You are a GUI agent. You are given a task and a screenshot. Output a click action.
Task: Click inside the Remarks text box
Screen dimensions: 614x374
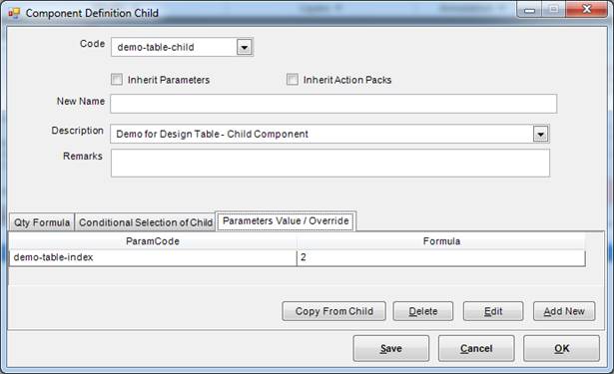(330, 164)
